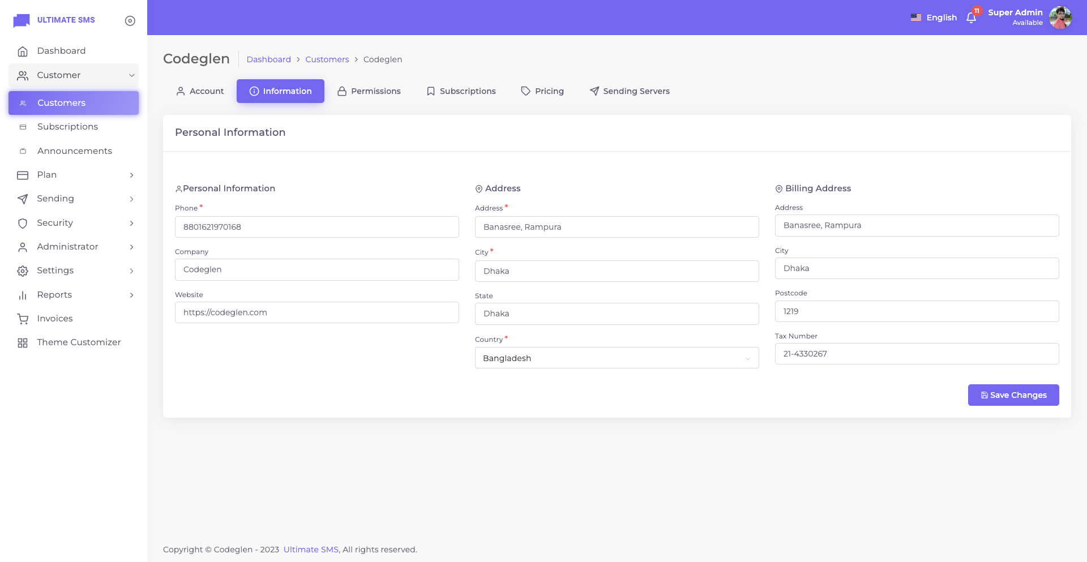Click the Super Admin avatar picture
The height and width of the screenshot is (562, 1087).
tap(1060, 18)
